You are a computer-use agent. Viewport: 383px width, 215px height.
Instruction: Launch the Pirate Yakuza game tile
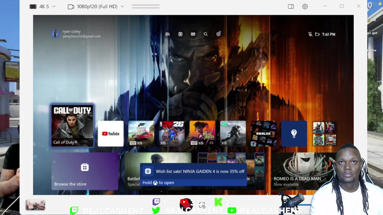(x=202, y=133)
